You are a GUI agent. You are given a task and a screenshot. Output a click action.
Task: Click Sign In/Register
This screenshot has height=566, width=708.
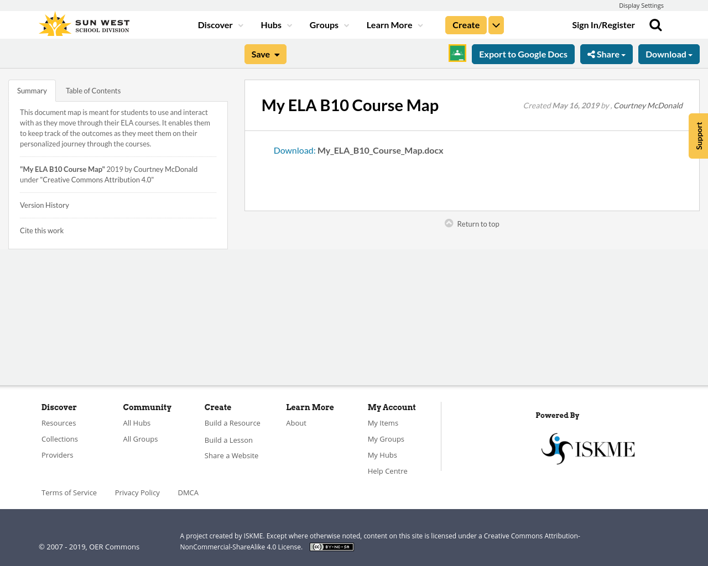tap(603, 24)
